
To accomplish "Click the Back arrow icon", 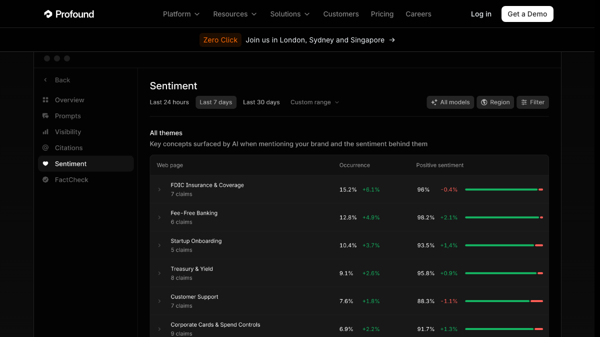I will coord(45,80).
